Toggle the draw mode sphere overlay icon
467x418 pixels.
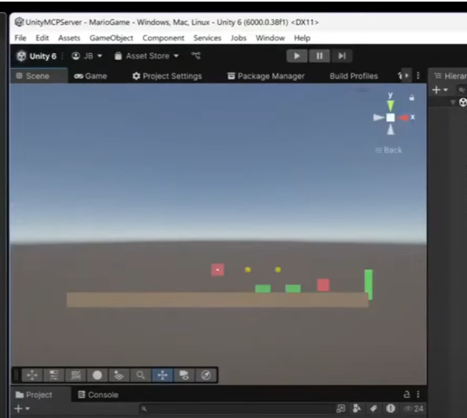click(98, 375)
